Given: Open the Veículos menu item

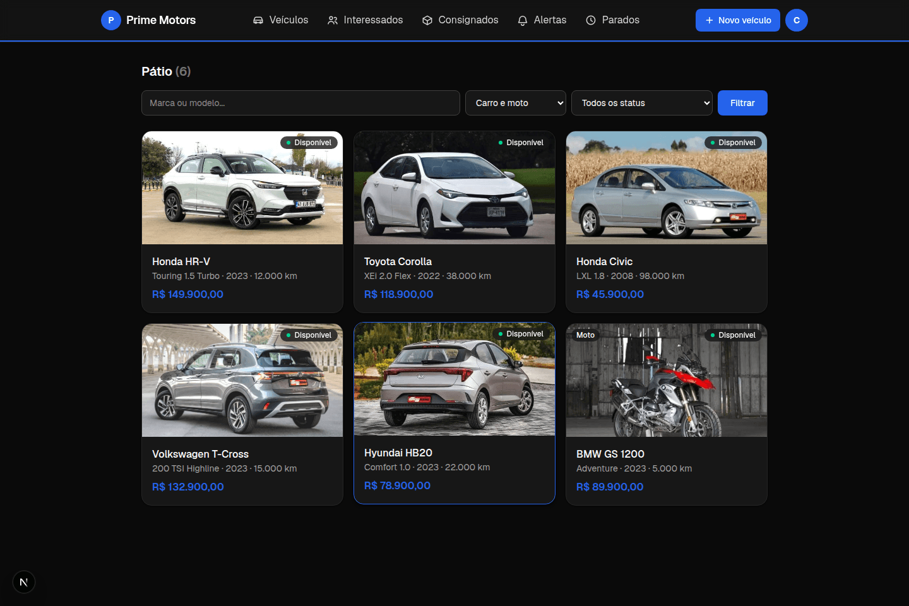Looking at the screenshot, I should tap(281, 20).
